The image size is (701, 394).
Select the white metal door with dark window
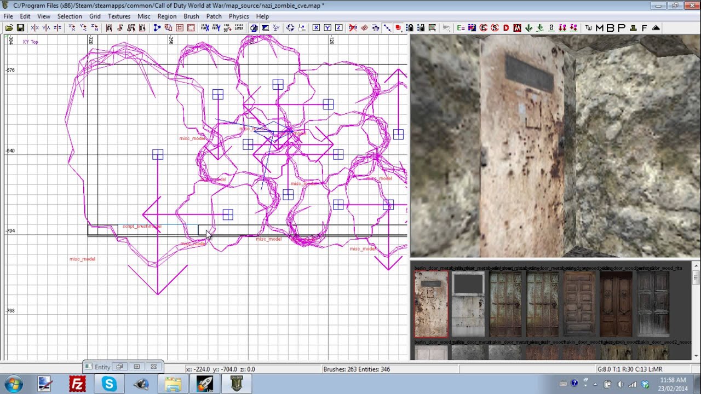tap(468, 304)
